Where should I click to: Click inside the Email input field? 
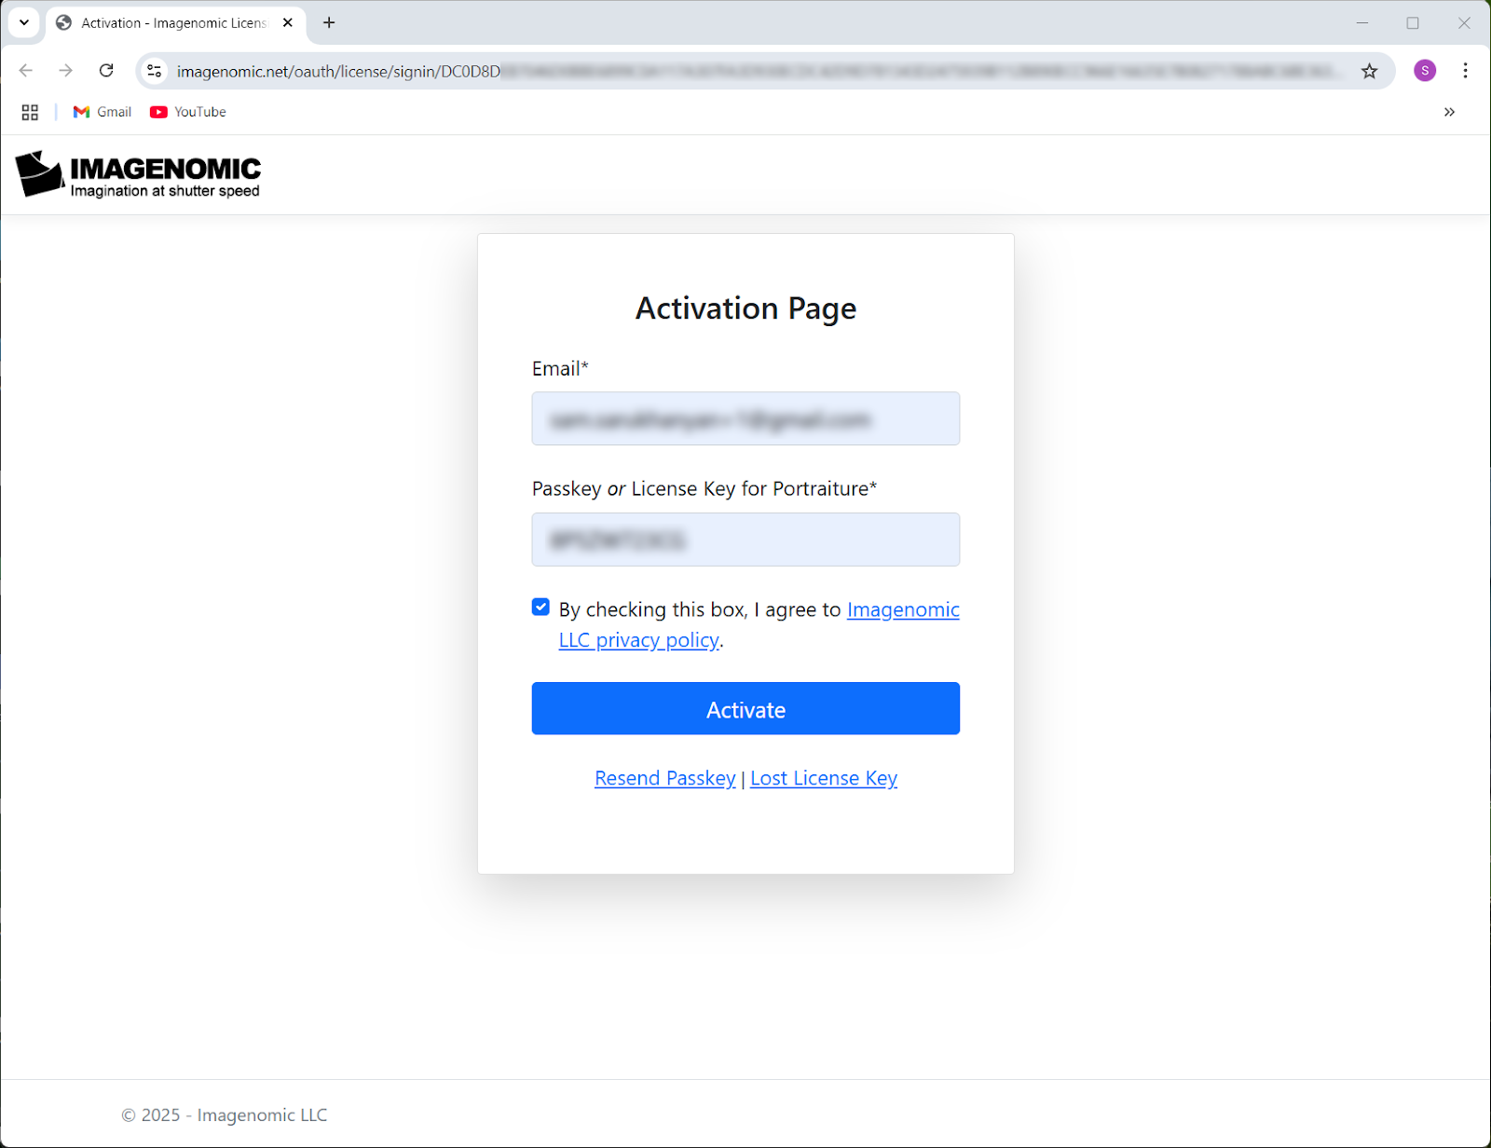pos(745,418)
